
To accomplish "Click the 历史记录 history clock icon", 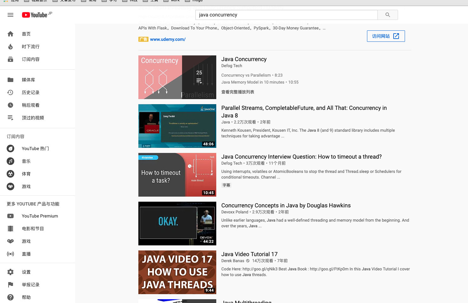I will 10,92.
